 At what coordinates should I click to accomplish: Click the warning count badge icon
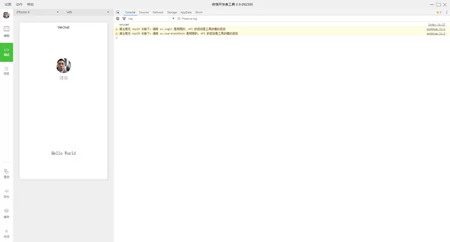coord(439,12)
